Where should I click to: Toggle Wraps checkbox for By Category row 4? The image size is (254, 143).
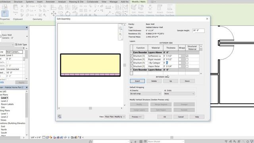point(180,63)
